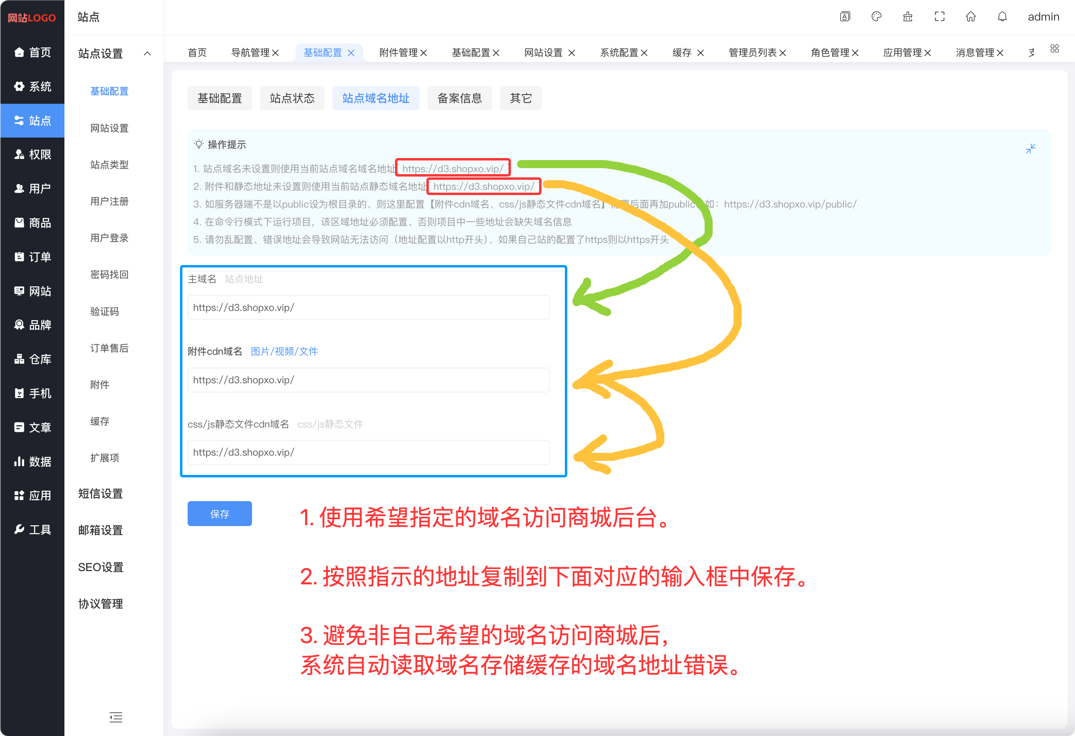Open 订单 in the main sidebar
The image size is (1075, 736).
tap(32, 257)
